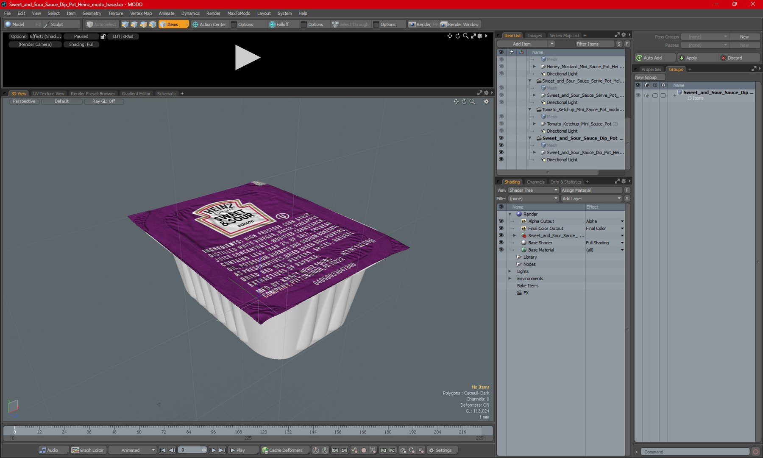The width and height of the screenshot is (763, 458).
Task: Switch to UV Texture View tab
Action: (49, 94)
